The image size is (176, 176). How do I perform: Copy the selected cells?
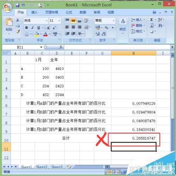(18, 25)
